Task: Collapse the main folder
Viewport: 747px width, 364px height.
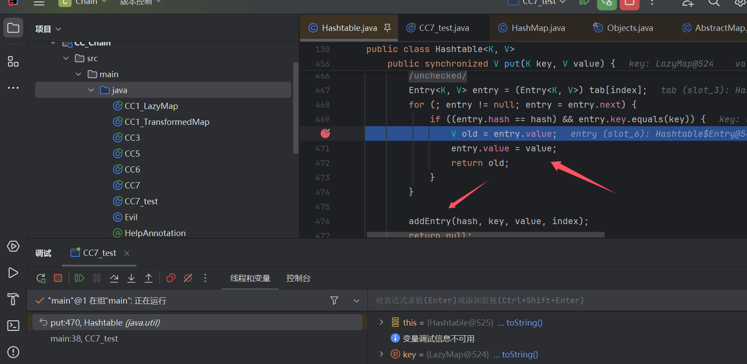Action: [x=78, y=74]
